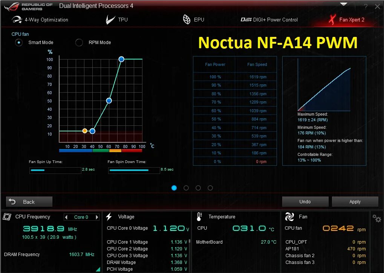Click the MotherBoard 27.0 °C reading
Image resolution: width=384 pixels, height=273 pixels.
pyautogui.click(x=269, y=242)
